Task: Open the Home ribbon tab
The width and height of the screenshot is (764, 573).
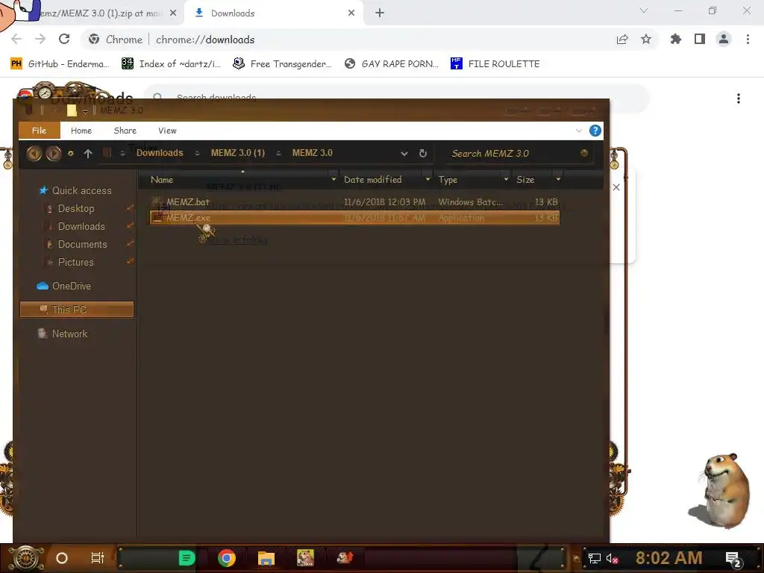Action: (x=81, y=131)
